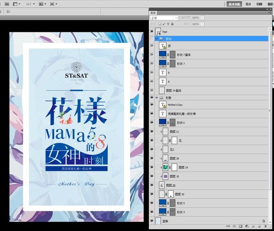Select the 形状 4 vector mask thumbnail
This screenshot has height=231, width=274.
(x=173, y=212)
